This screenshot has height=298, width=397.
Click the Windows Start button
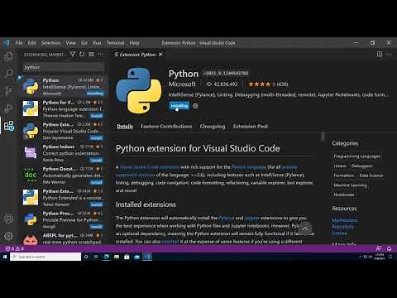(x=5, y=257)
